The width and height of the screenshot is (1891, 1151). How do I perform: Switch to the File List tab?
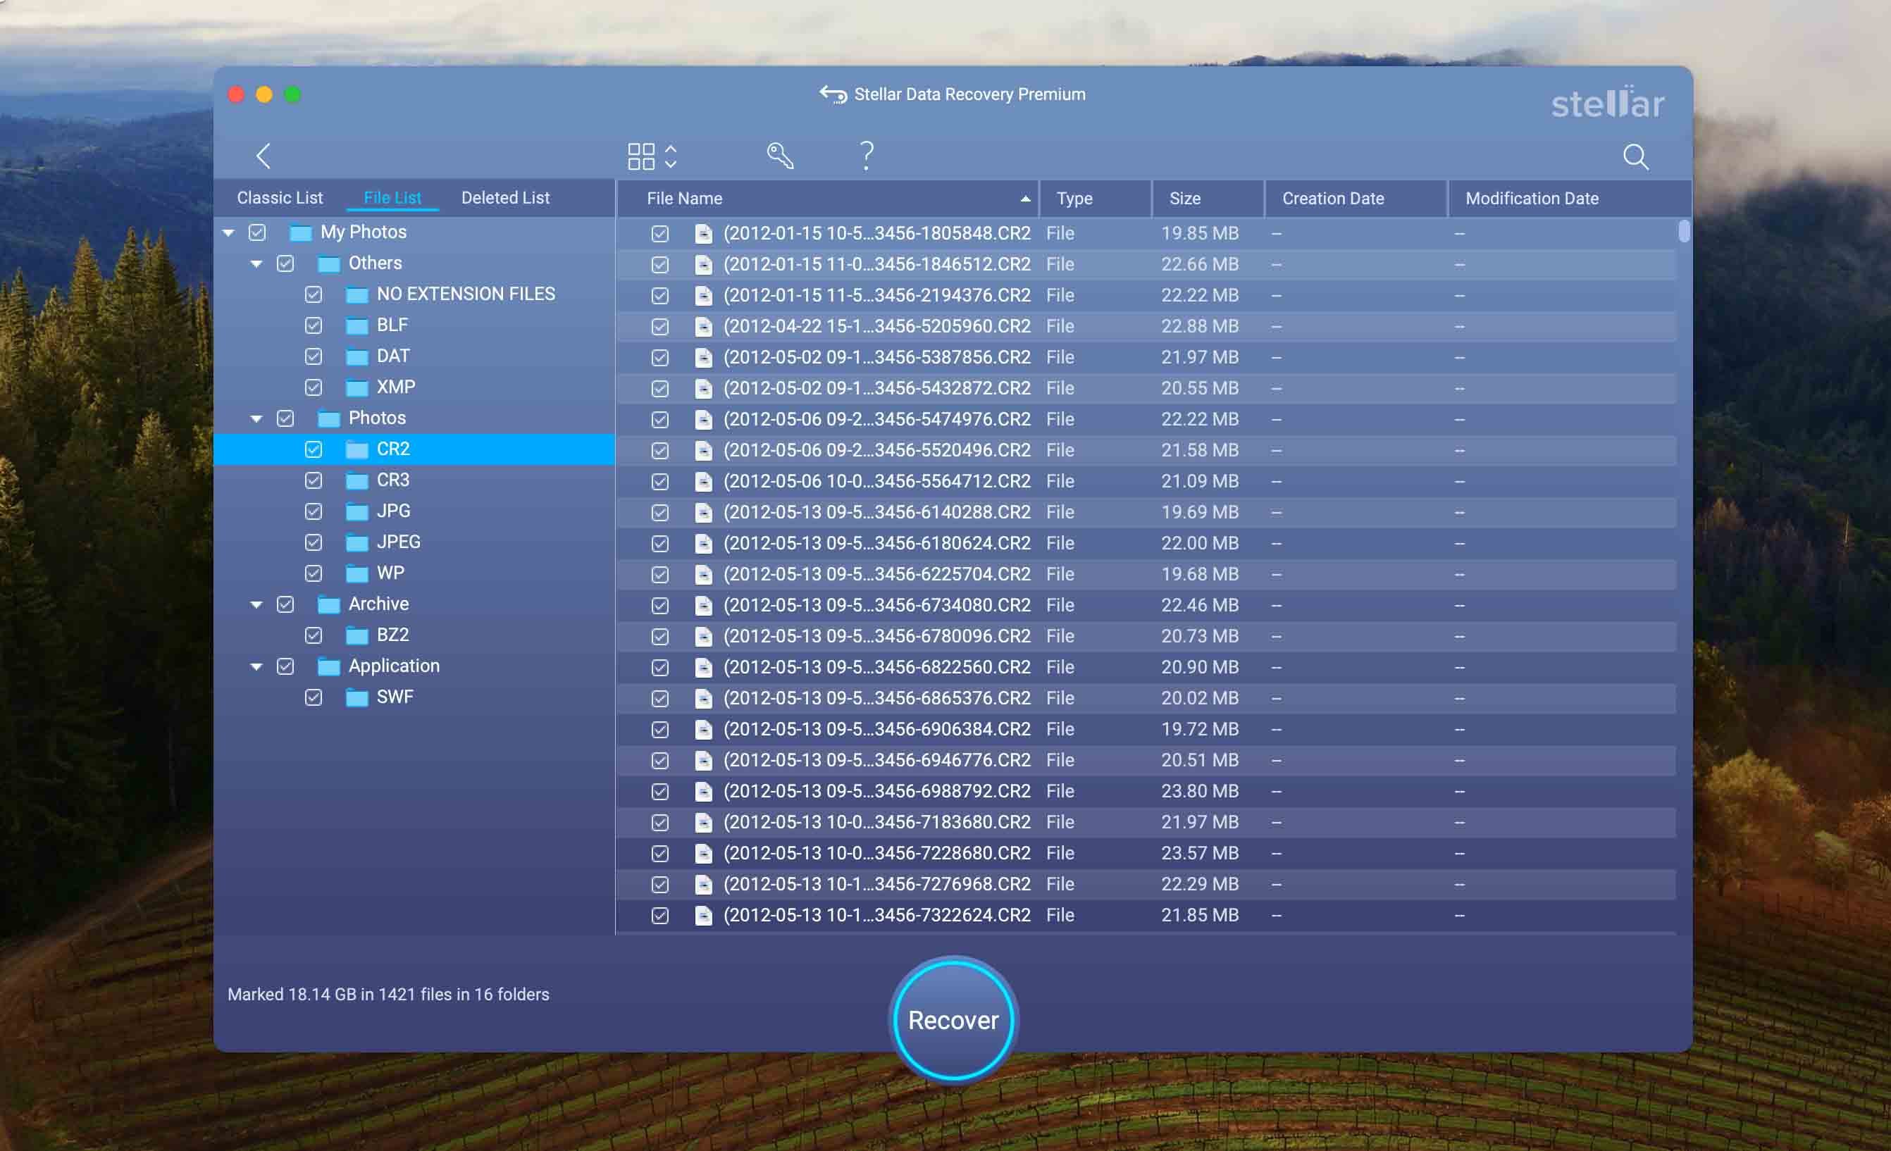392,198
